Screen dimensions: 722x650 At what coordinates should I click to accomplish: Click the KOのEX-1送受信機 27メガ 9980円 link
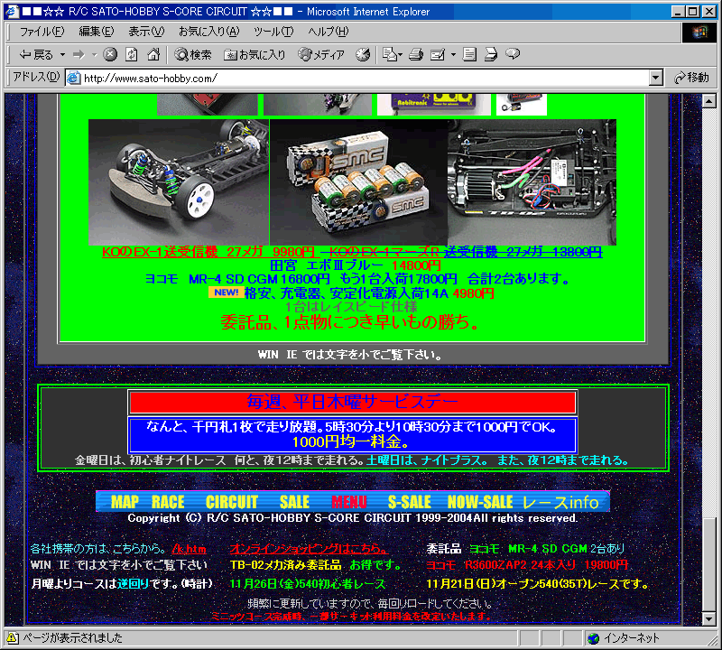click(x=208, y=252)
